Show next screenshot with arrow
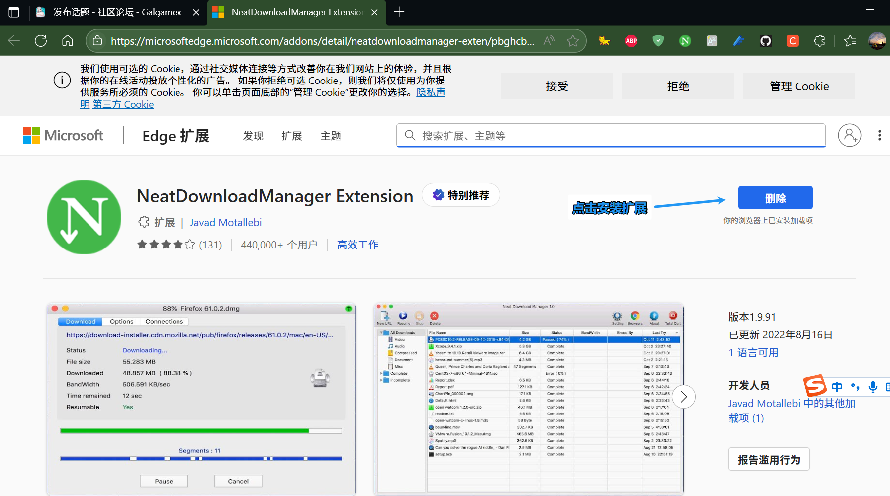890x496 pixels. (x=684, y=397)
